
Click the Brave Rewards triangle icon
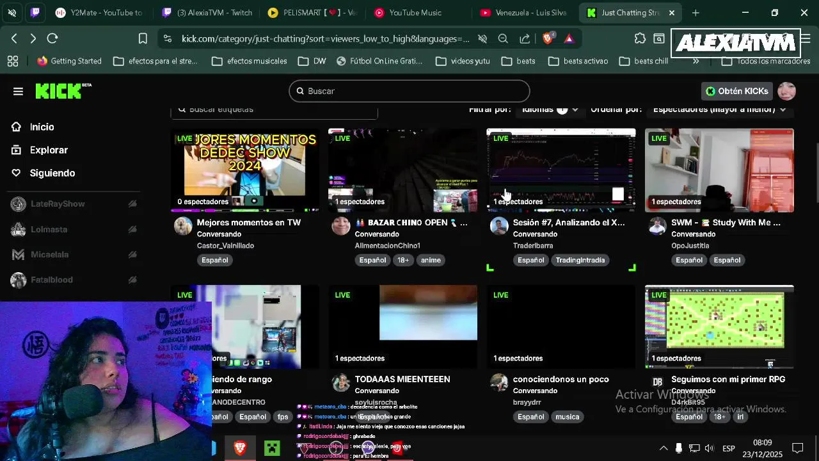click(569, 38)
